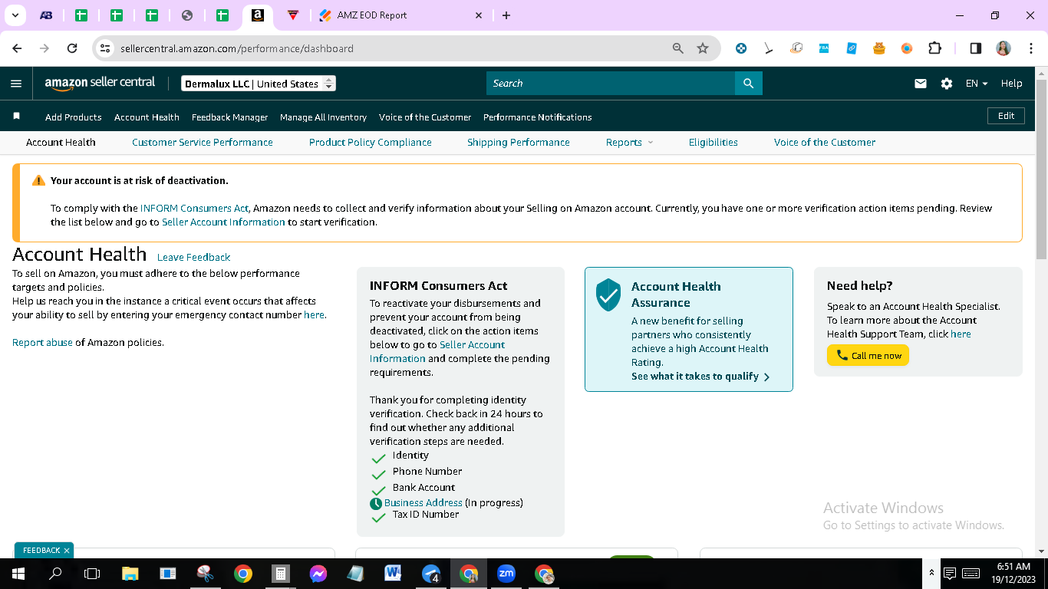Viewport: 1048px width, 589px height.
Task: Click the Account Health Assurance shield icon
Action: 608,294
